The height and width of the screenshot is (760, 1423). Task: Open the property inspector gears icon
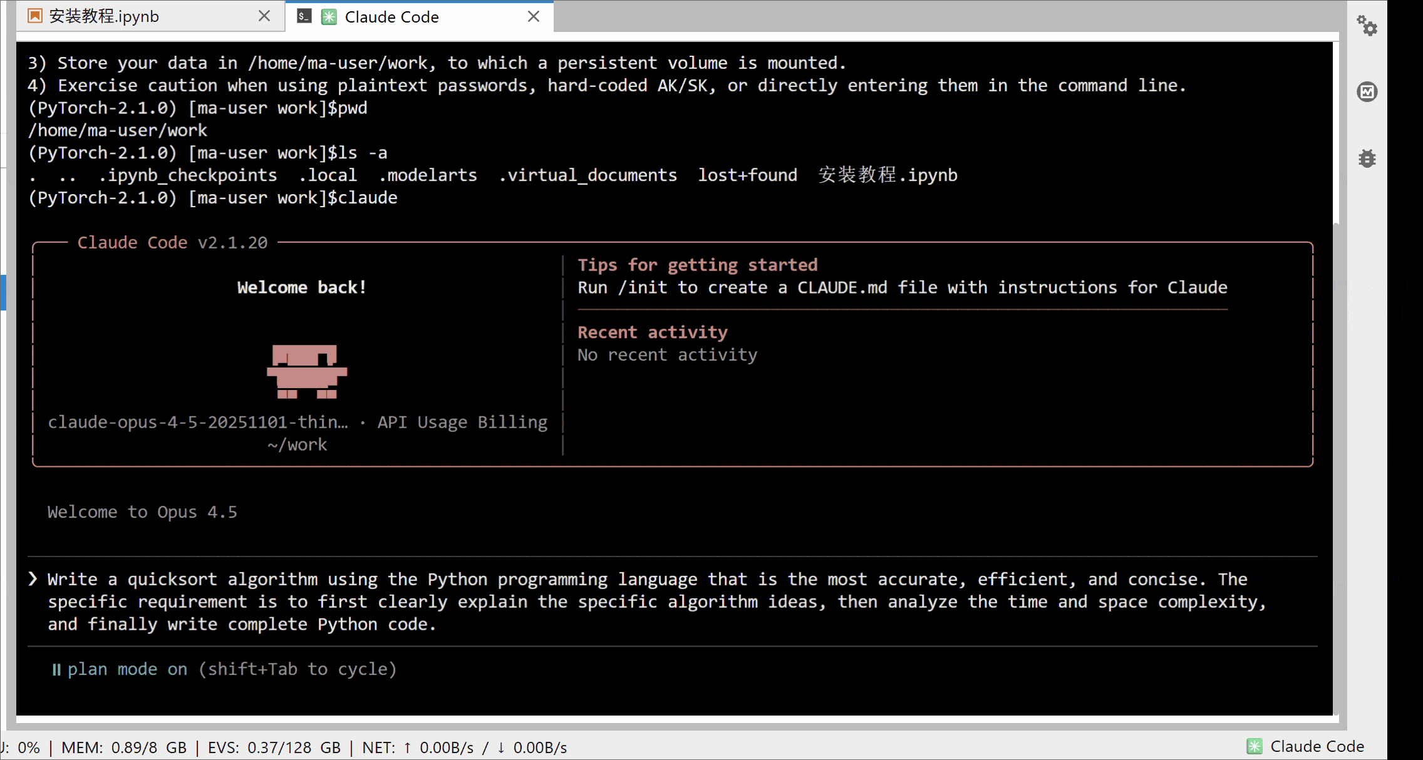click(x=1367, y=26)
